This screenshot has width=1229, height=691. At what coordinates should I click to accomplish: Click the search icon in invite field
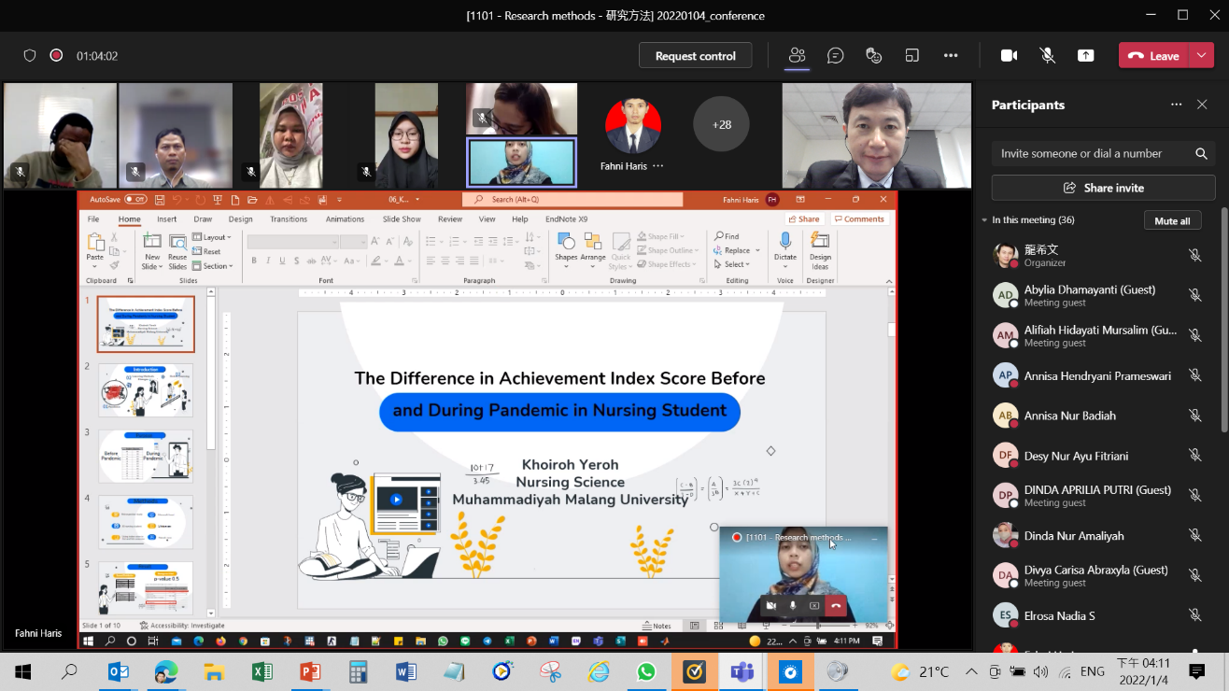[1201, 153]
